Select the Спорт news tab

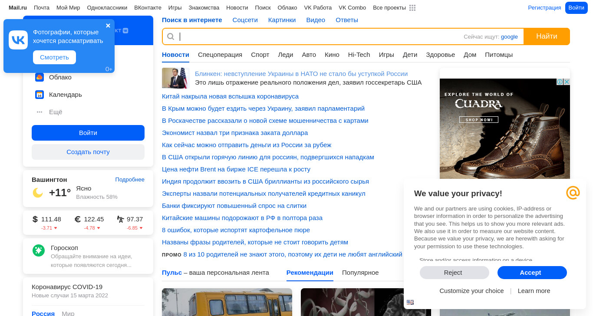[x=260, y=55]
